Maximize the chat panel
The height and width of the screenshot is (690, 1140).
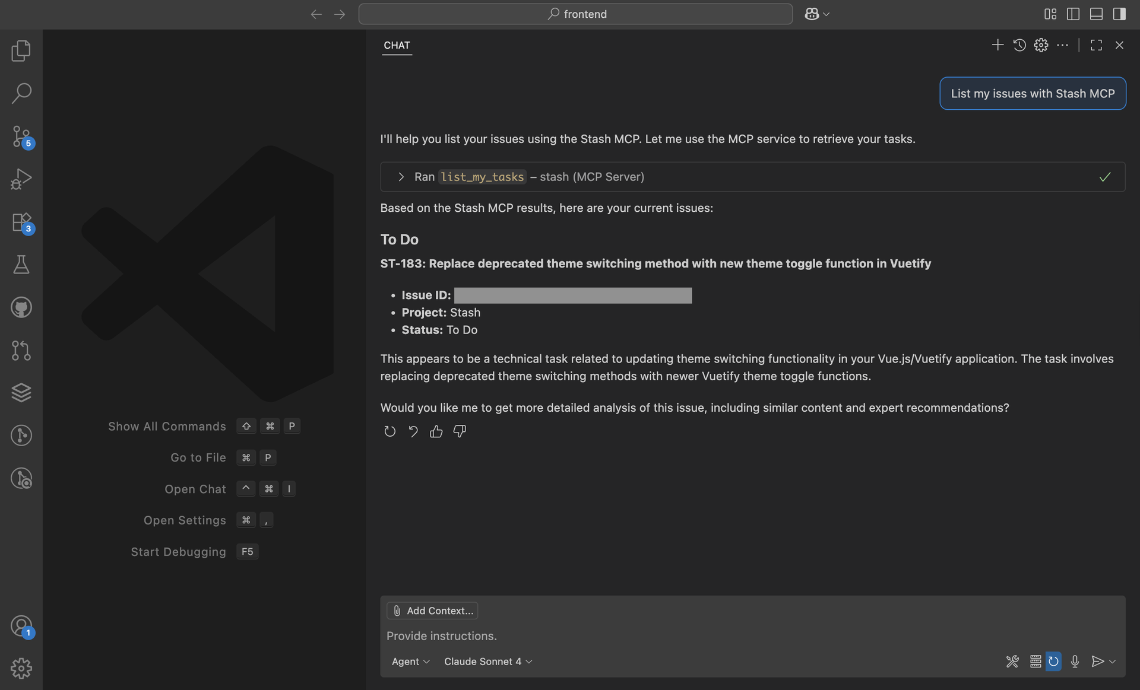1096,45
